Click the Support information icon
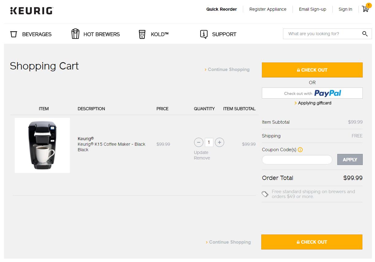The height and width of the screenshot is (262, 375). tap(203, 34)
